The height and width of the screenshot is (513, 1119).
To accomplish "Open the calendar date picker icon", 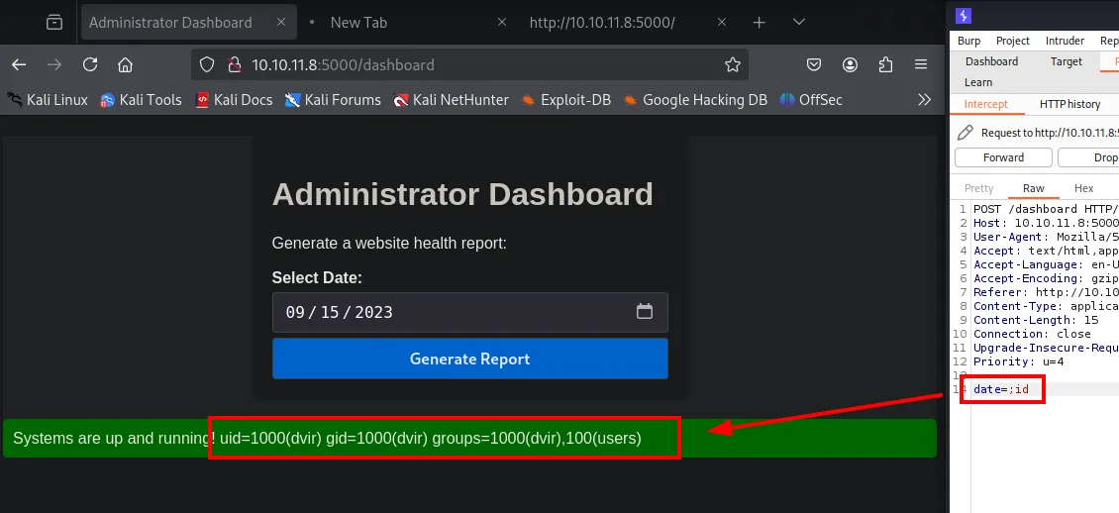I will [x=645, y=311].
